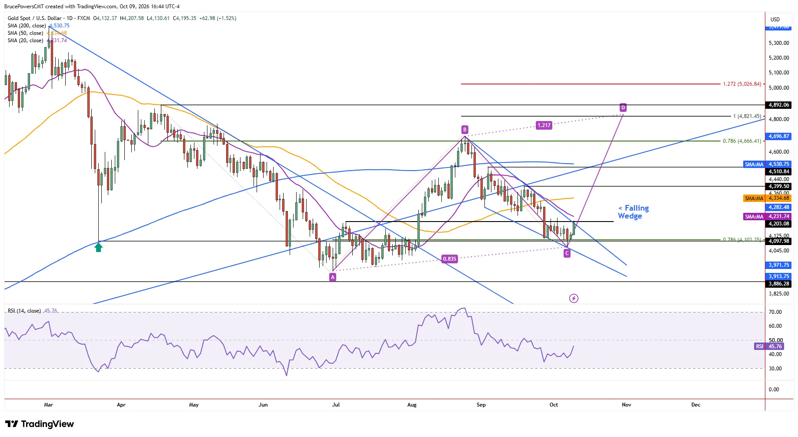The height and width of the screenshot is (437, 798).
Task: Click the SMA (200, close) legend
Action: click(38, 26)
